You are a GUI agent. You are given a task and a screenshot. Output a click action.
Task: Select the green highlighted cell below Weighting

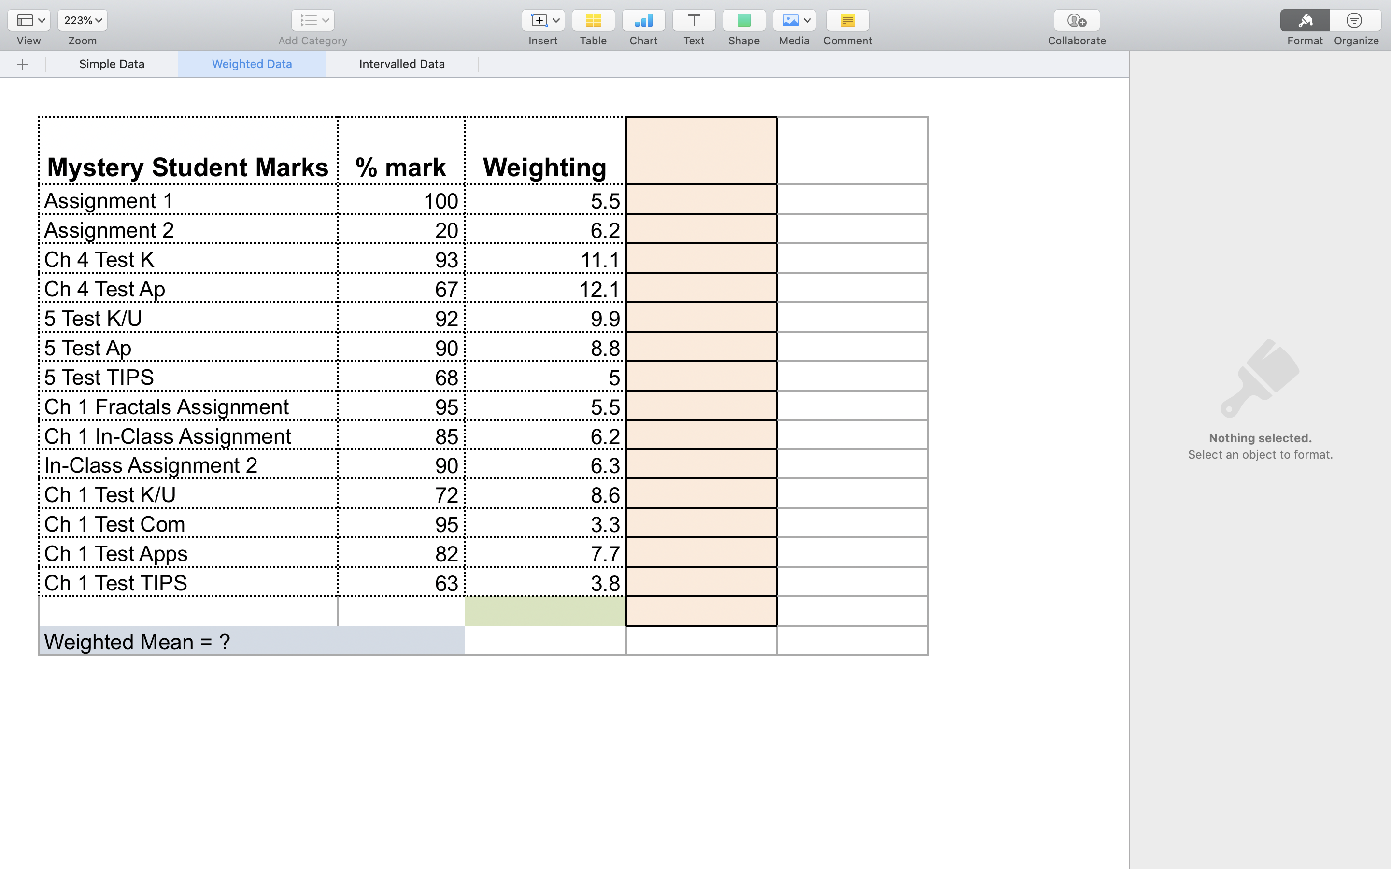point(544,611)
